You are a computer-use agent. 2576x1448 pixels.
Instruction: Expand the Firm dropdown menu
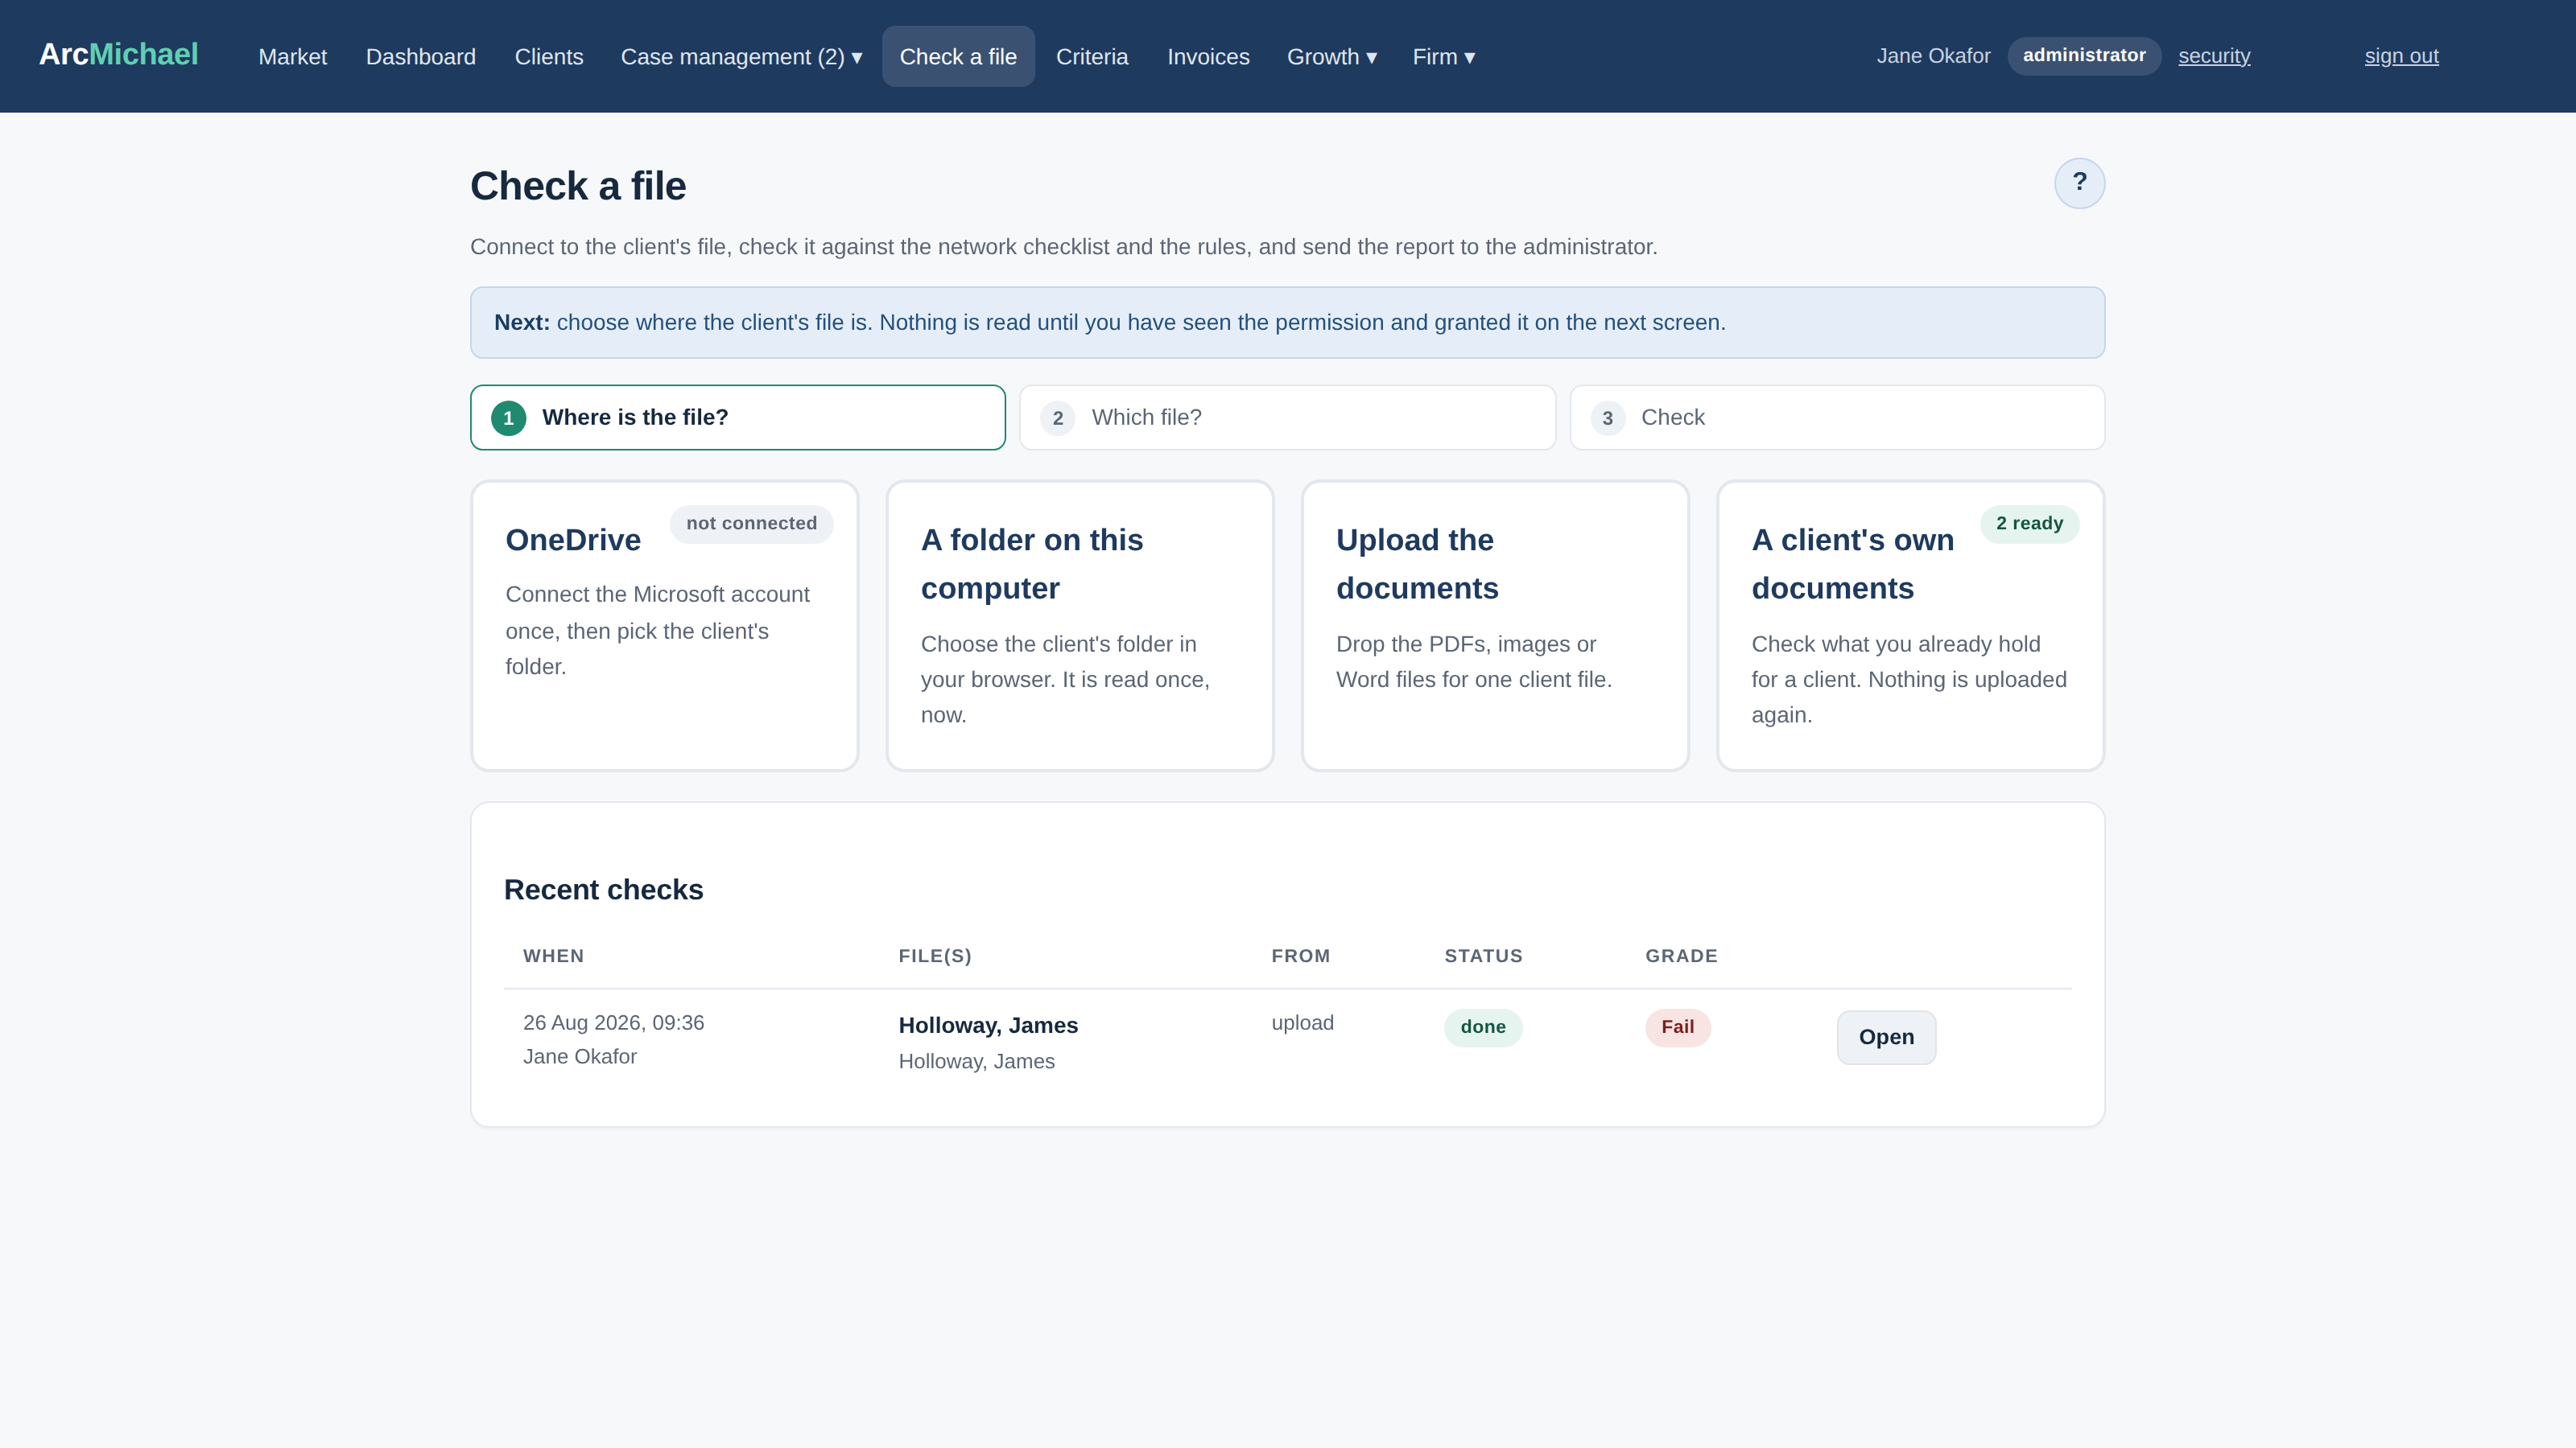(x=1444, y=57)
